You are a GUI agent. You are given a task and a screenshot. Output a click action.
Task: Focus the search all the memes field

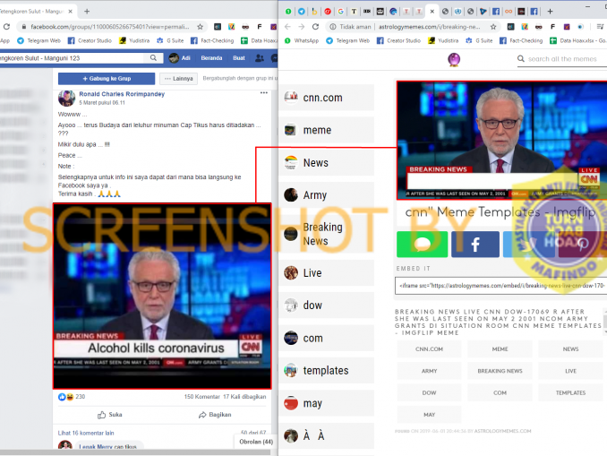coord(562,59)
